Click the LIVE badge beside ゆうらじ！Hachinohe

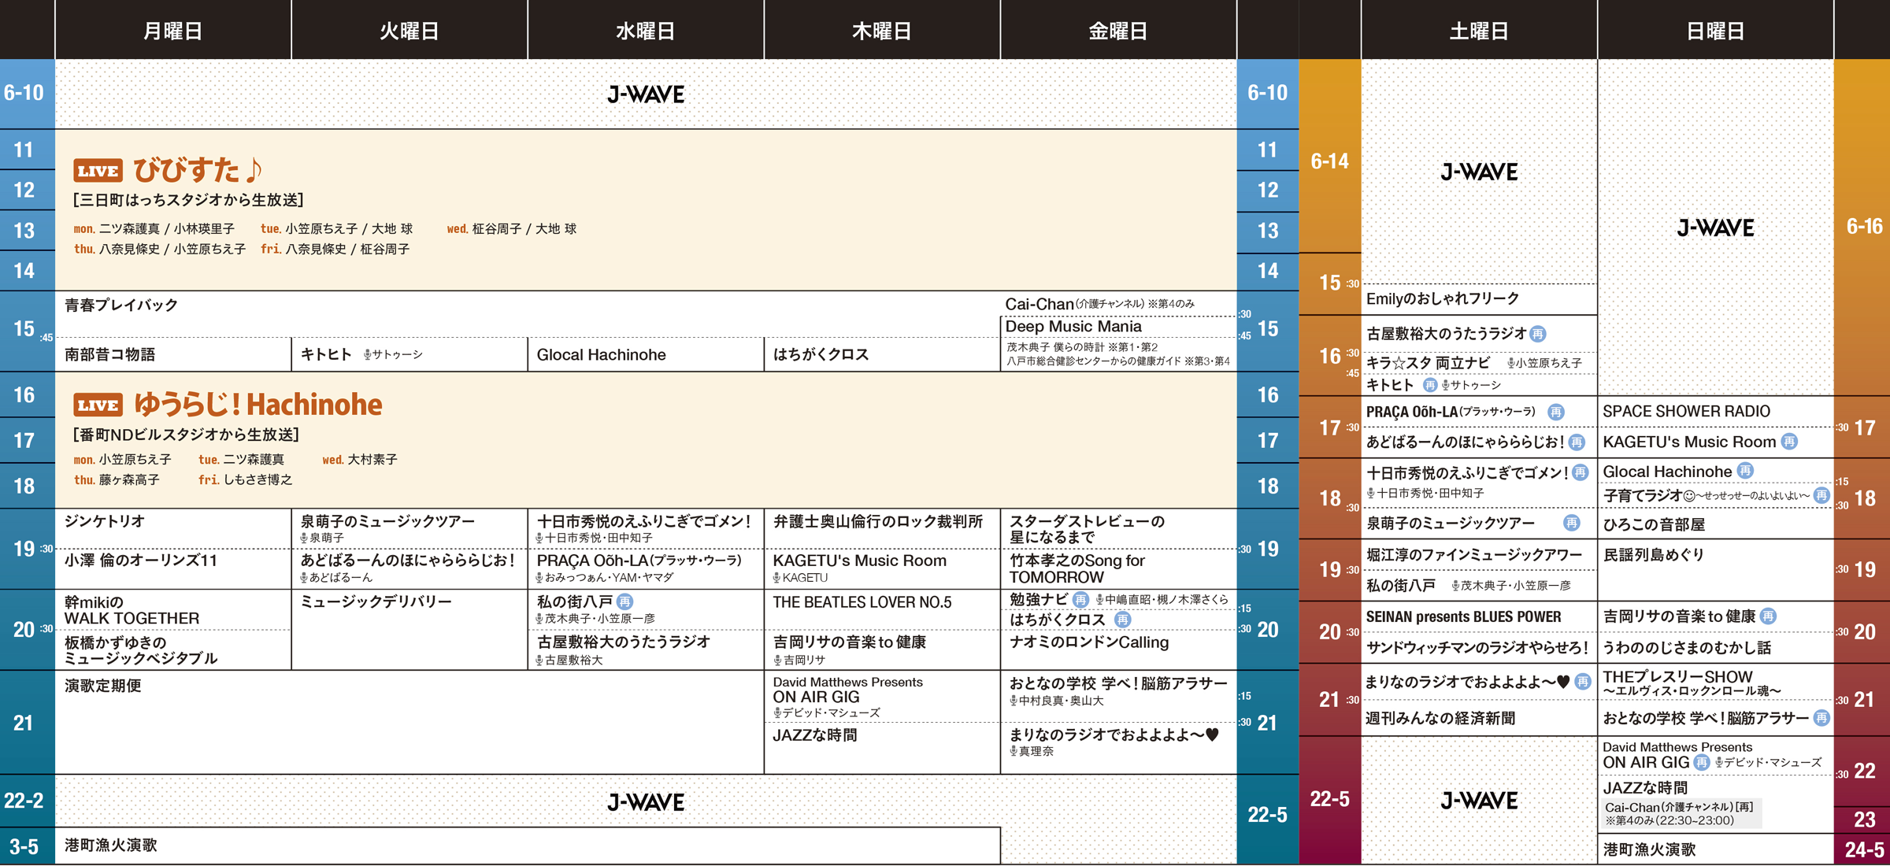pyautogui.click(x=98, y=405)
